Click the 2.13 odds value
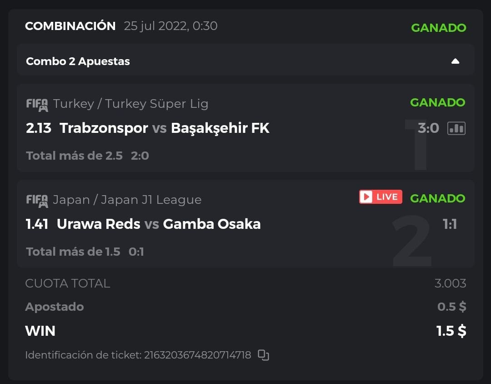Screen dimensions: 491x384 39,128
